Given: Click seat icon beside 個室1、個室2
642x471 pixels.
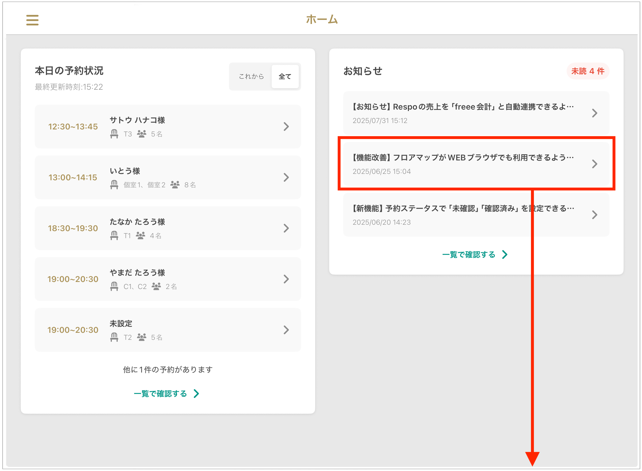Looking at the screenshot, I should 114,185.
